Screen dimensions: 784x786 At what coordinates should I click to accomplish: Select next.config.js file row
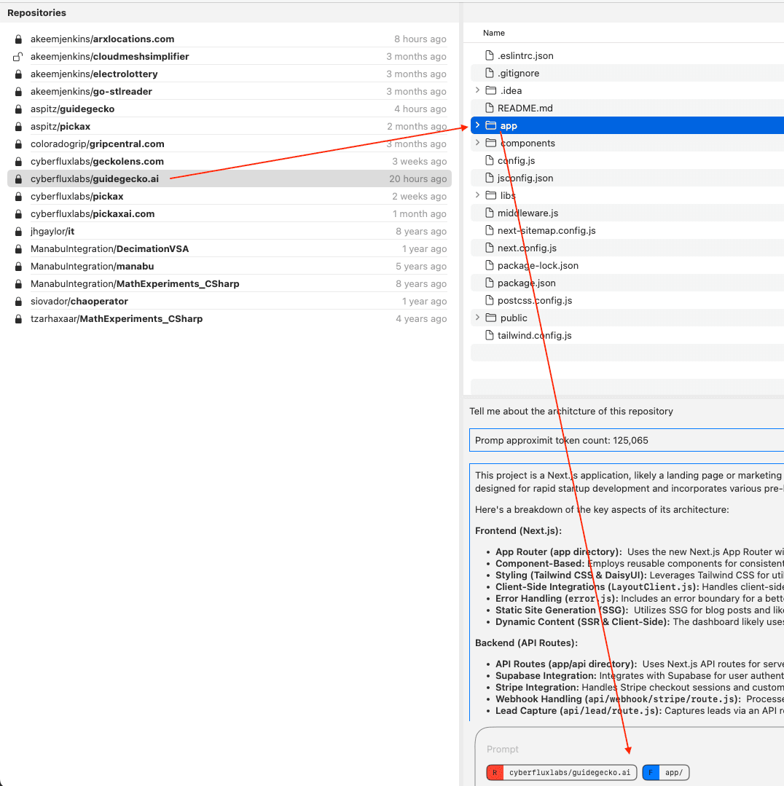[527, 248]
